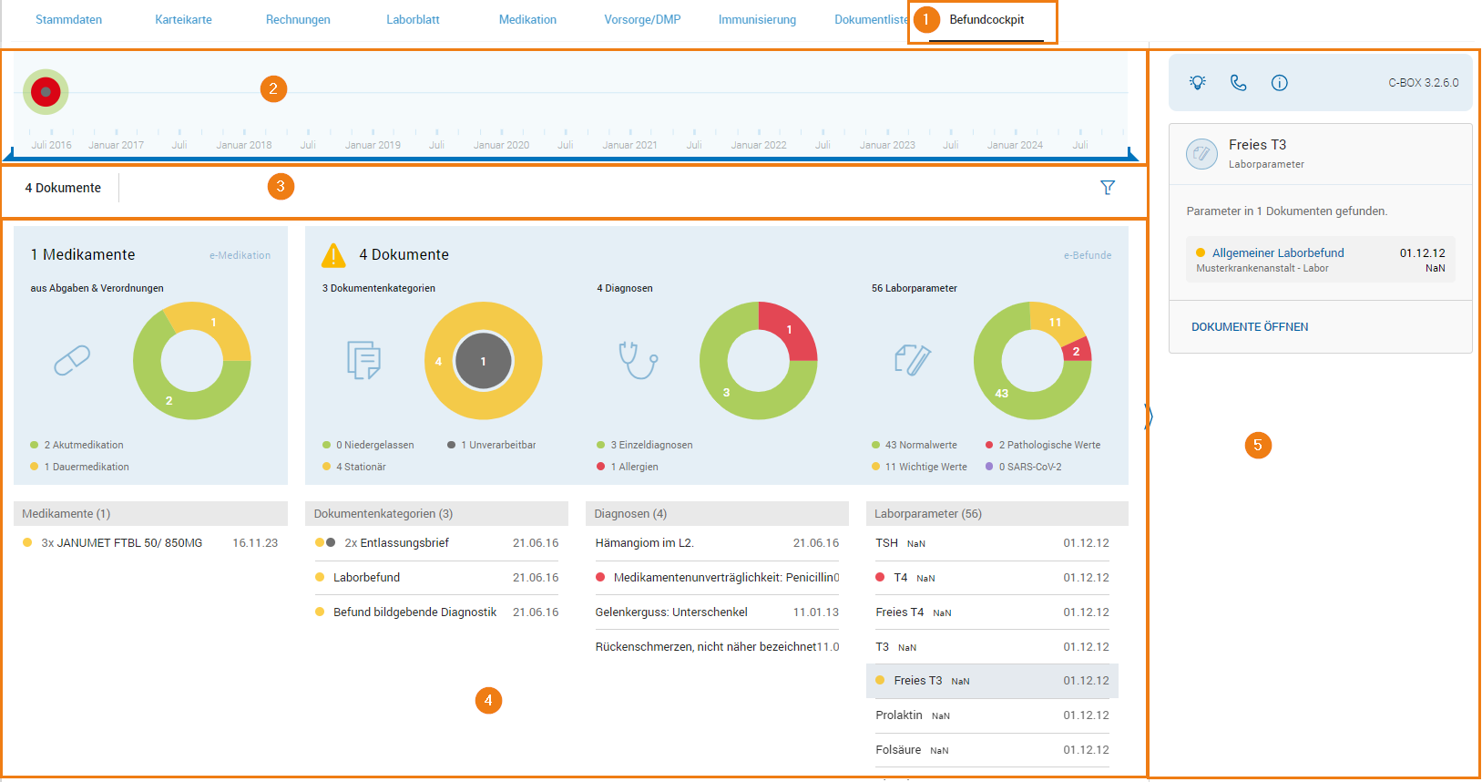This screenshot has height=782, width=1482.
Task: Click the yellow warning triangle icon
Action: 333,255
